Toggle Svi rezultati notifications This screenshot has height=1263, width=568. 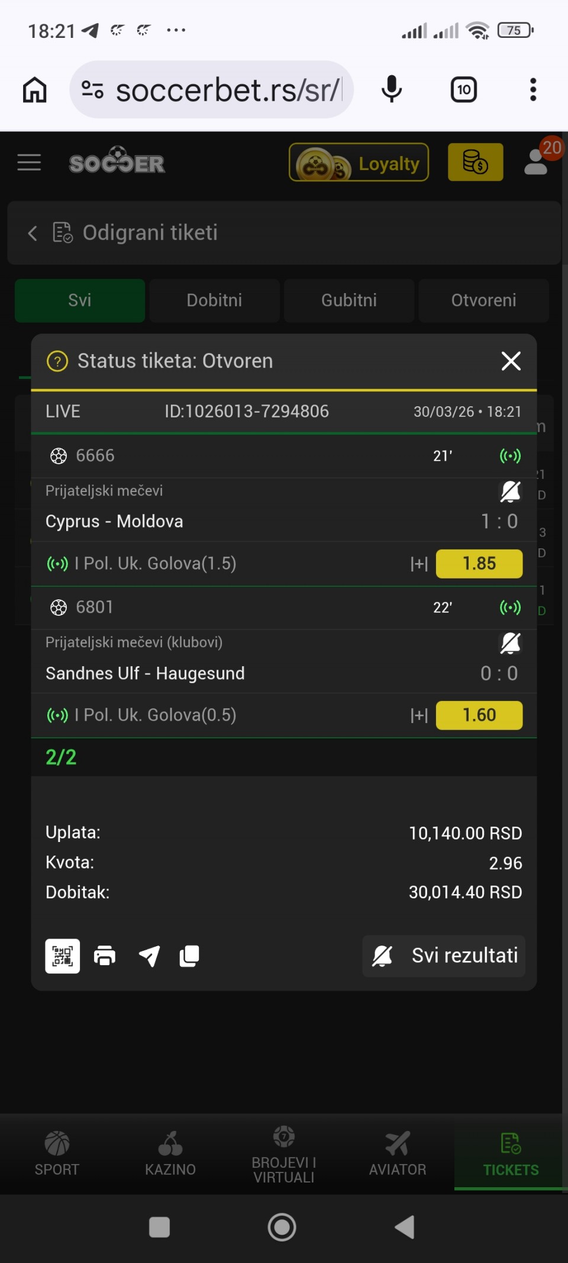444,956
